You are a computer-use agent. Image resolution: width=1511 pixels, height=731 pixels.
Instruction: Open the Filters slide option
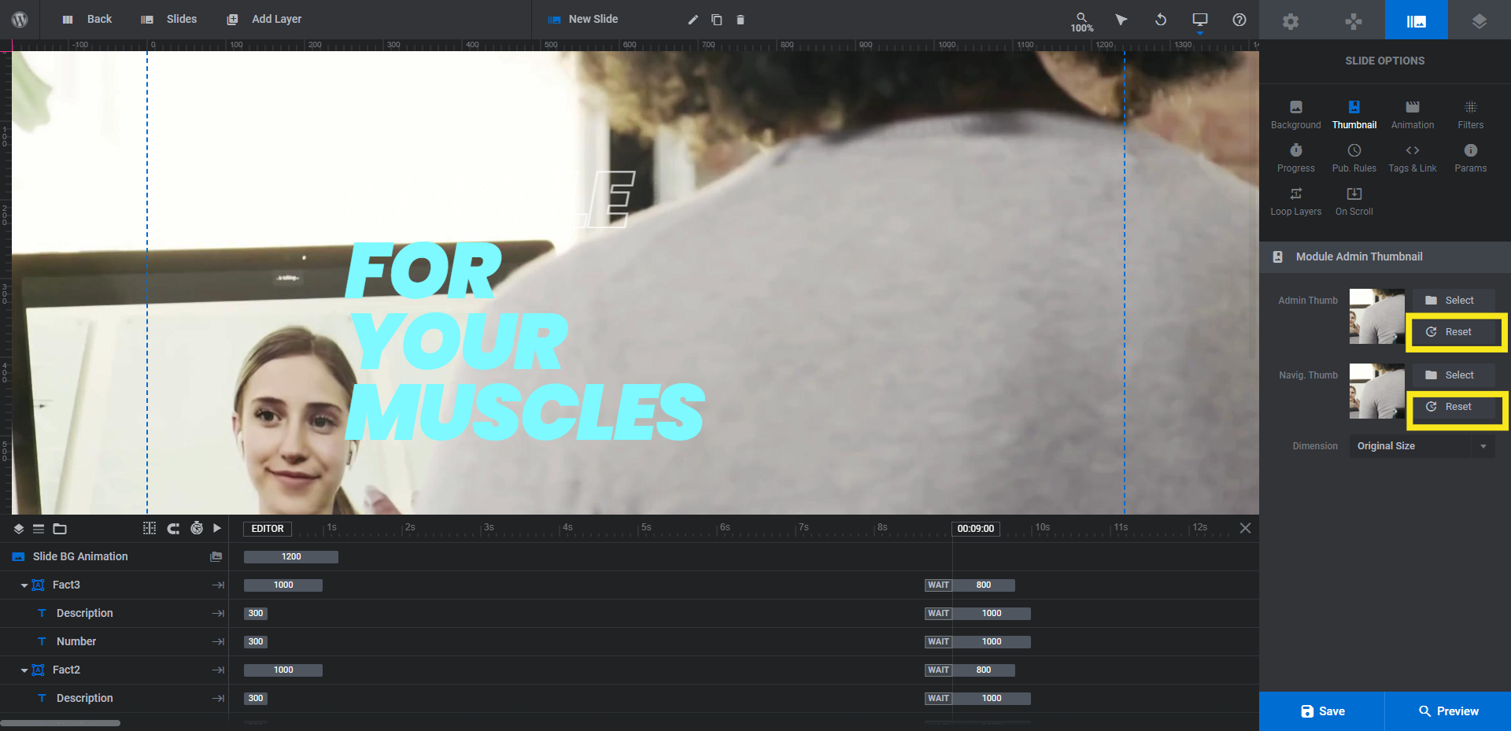(1471, 115)
